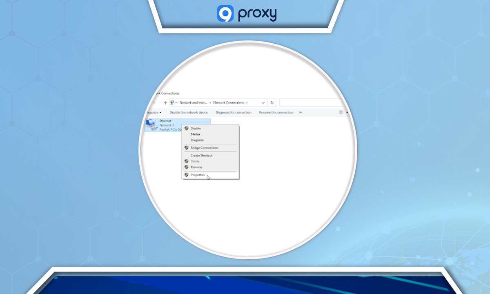Expand the address bar history dropdown
The height and width of the screenshot is (294, 490).
click(x=263, y=103)
